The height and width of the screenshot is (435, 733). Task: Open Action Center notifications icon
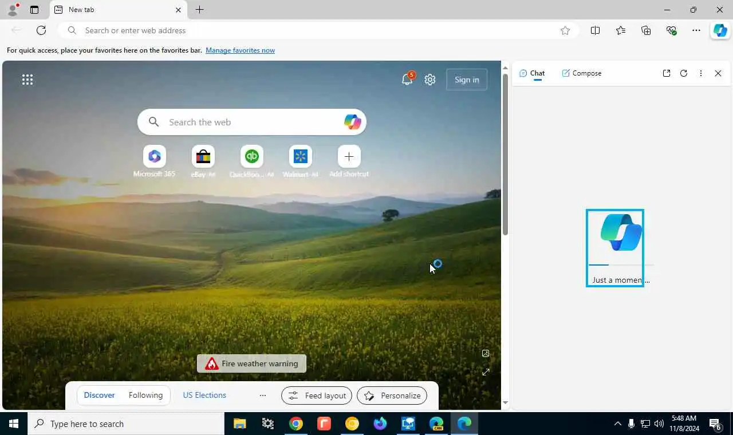[715, 424]
